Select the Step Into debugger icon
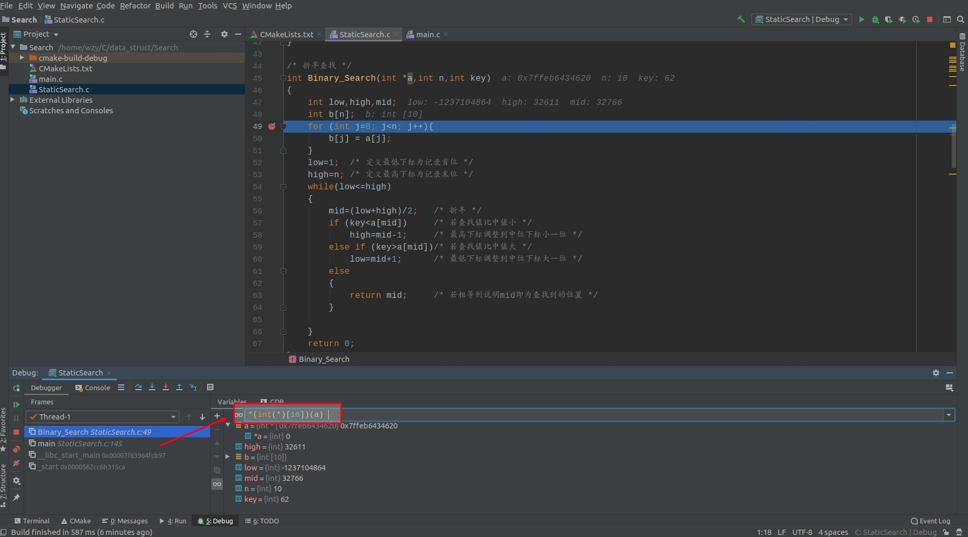This screenshot has width=968, height=537. pyautogui.click(x=152, y=388)
